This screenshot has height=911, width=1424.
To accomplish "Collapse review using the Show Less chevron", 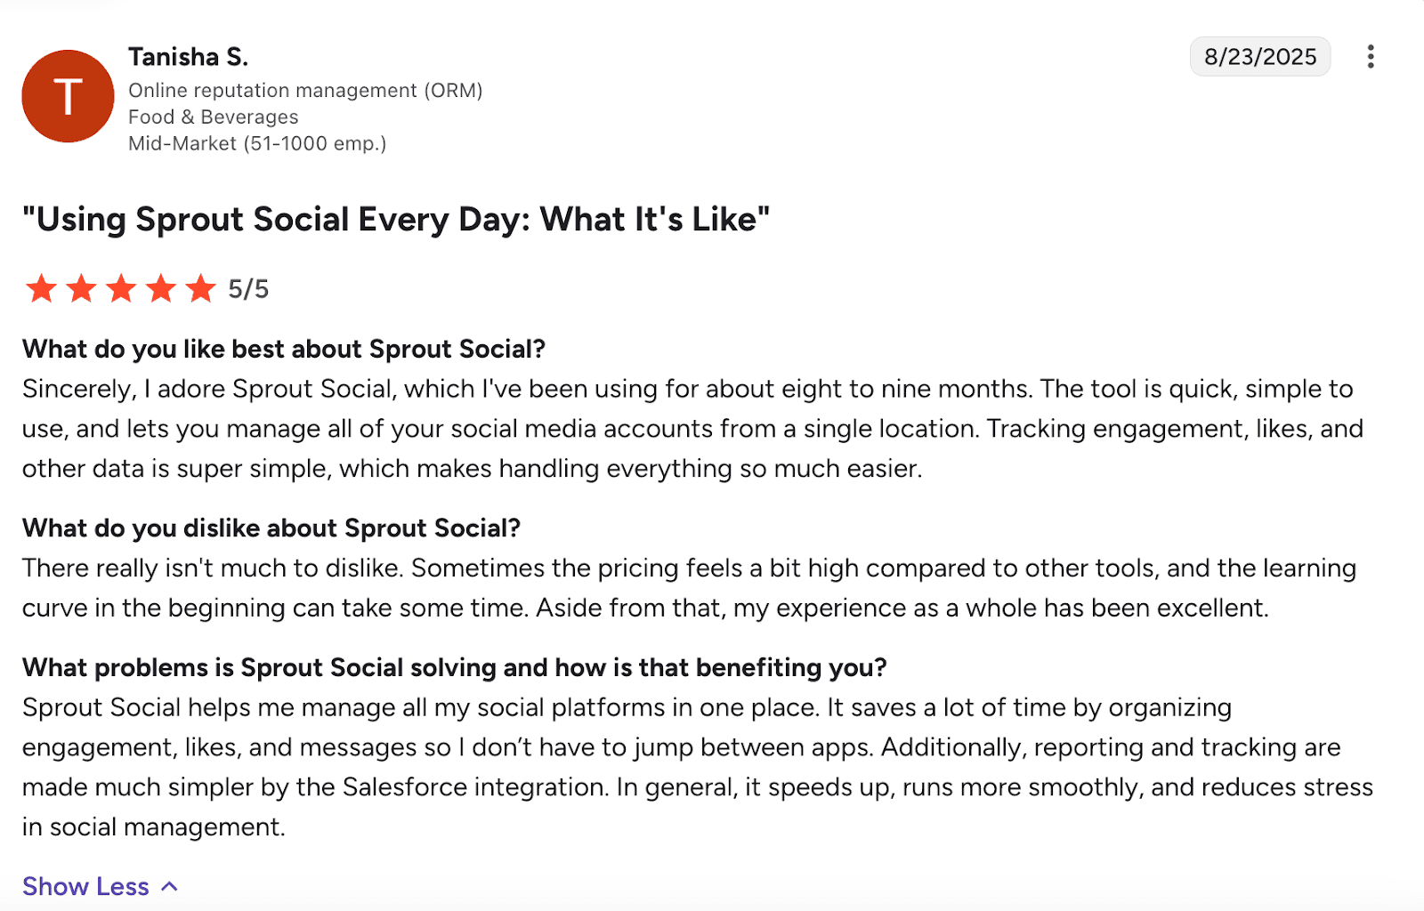I will tap(170, 886).
